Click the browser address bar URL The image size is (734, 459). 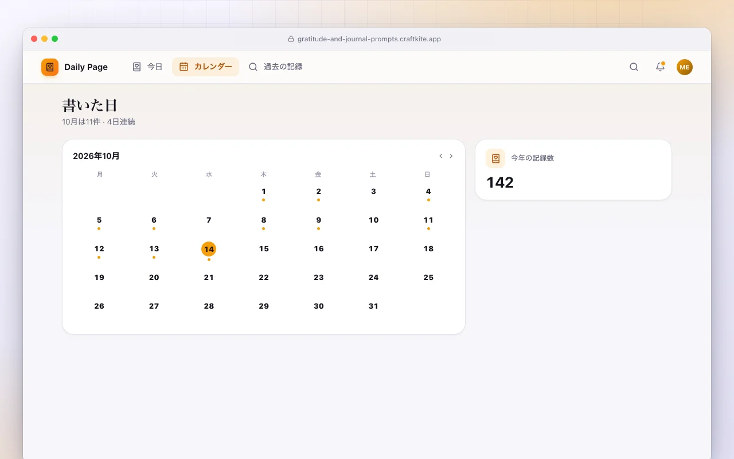pos(369,39)
